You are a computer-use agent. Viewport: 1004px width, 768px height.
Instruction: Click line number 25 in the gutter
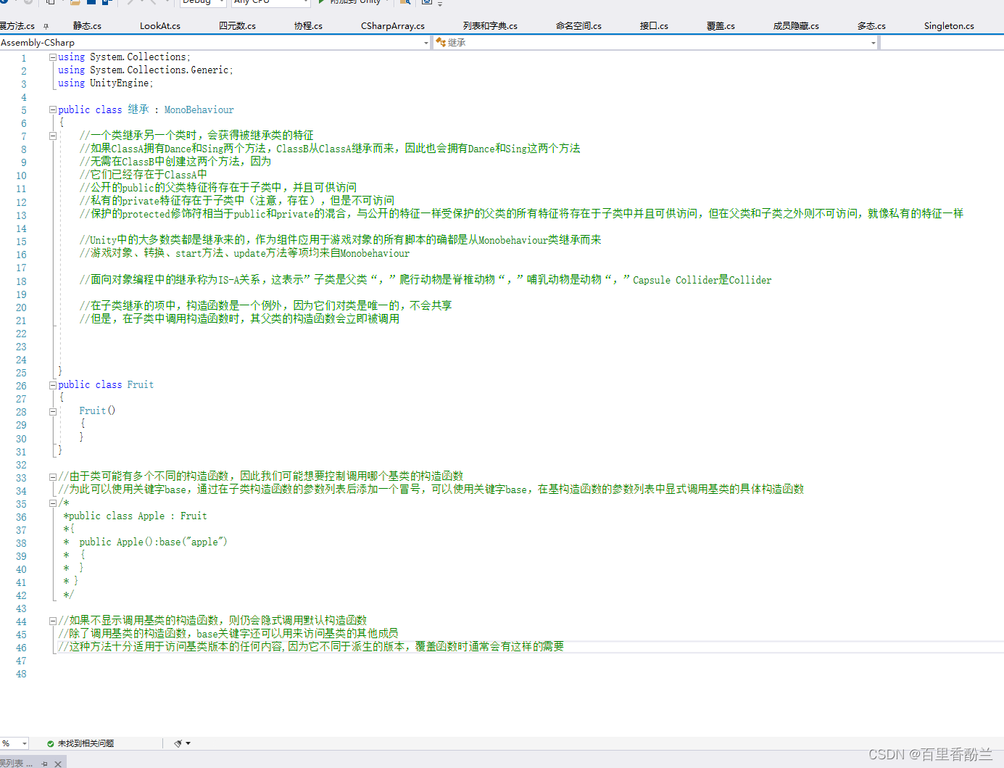coord(21,373)
